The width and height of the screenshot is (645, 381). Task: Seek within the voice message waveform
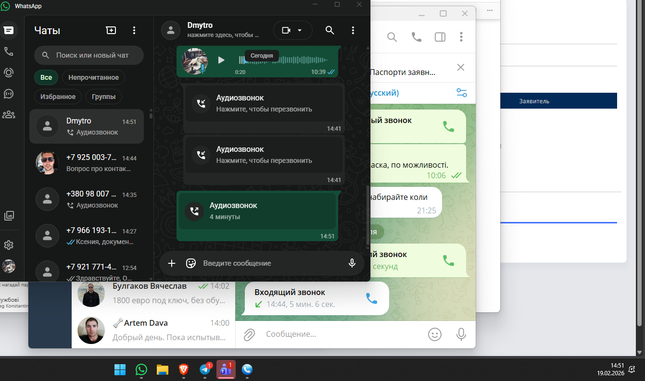tap(283, 60)
